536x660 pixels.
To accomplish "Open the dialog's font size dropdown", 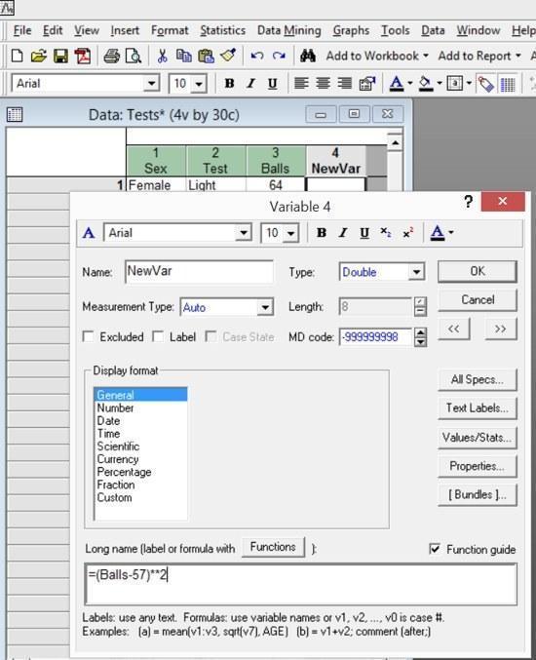I will [x=291, y=232].
